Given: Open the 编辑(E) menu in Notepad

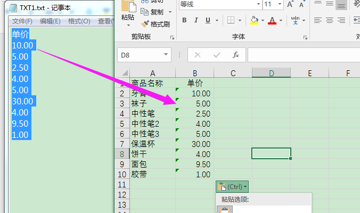Looking at the screenshot, I should 50,21.
